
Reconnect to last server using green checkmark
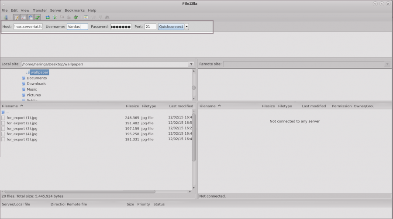tap(76, 17)
